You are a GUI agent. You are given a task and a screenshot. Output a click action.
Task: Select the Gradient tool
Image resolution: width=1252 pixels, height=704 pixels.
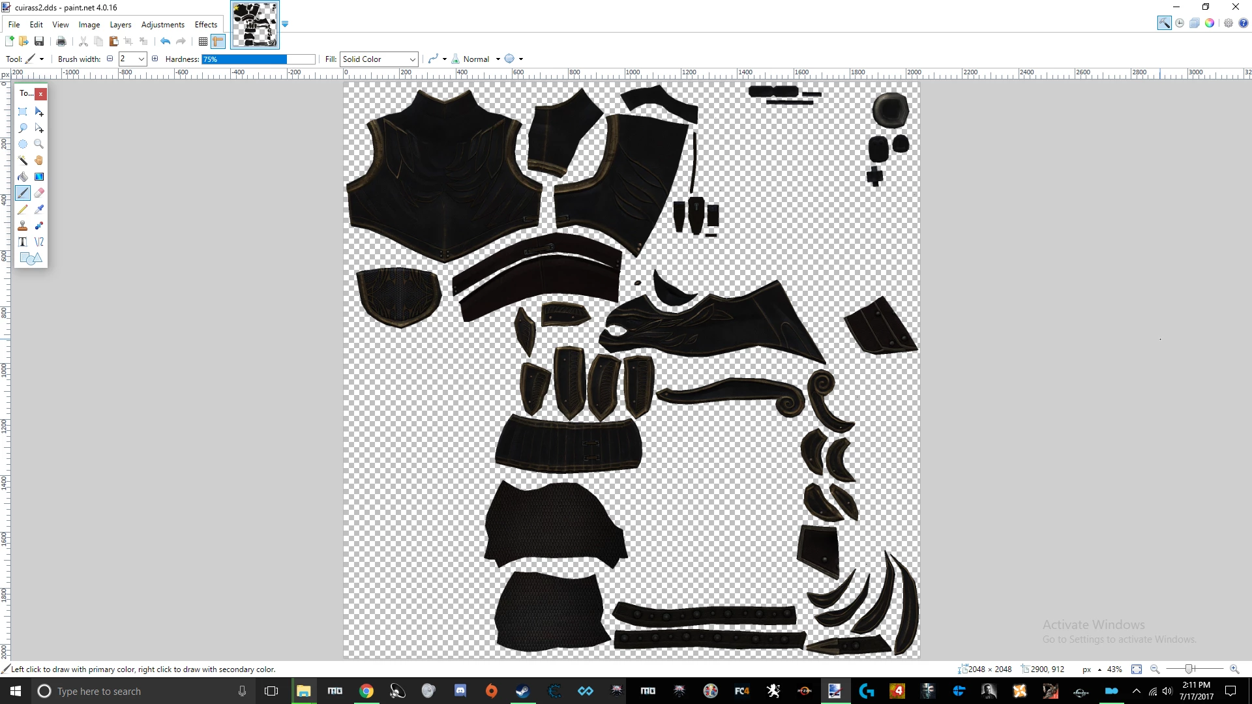tap(39, 177)
